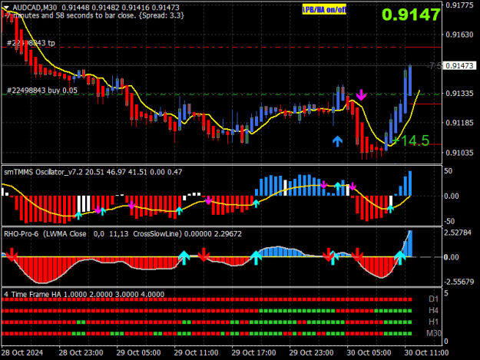Image resolution: width=480 pixels, height=360 pixels.
Task: Click the -2.55679 value on RHO-Pro-6 scale
Action: click(x=458, y=282)
